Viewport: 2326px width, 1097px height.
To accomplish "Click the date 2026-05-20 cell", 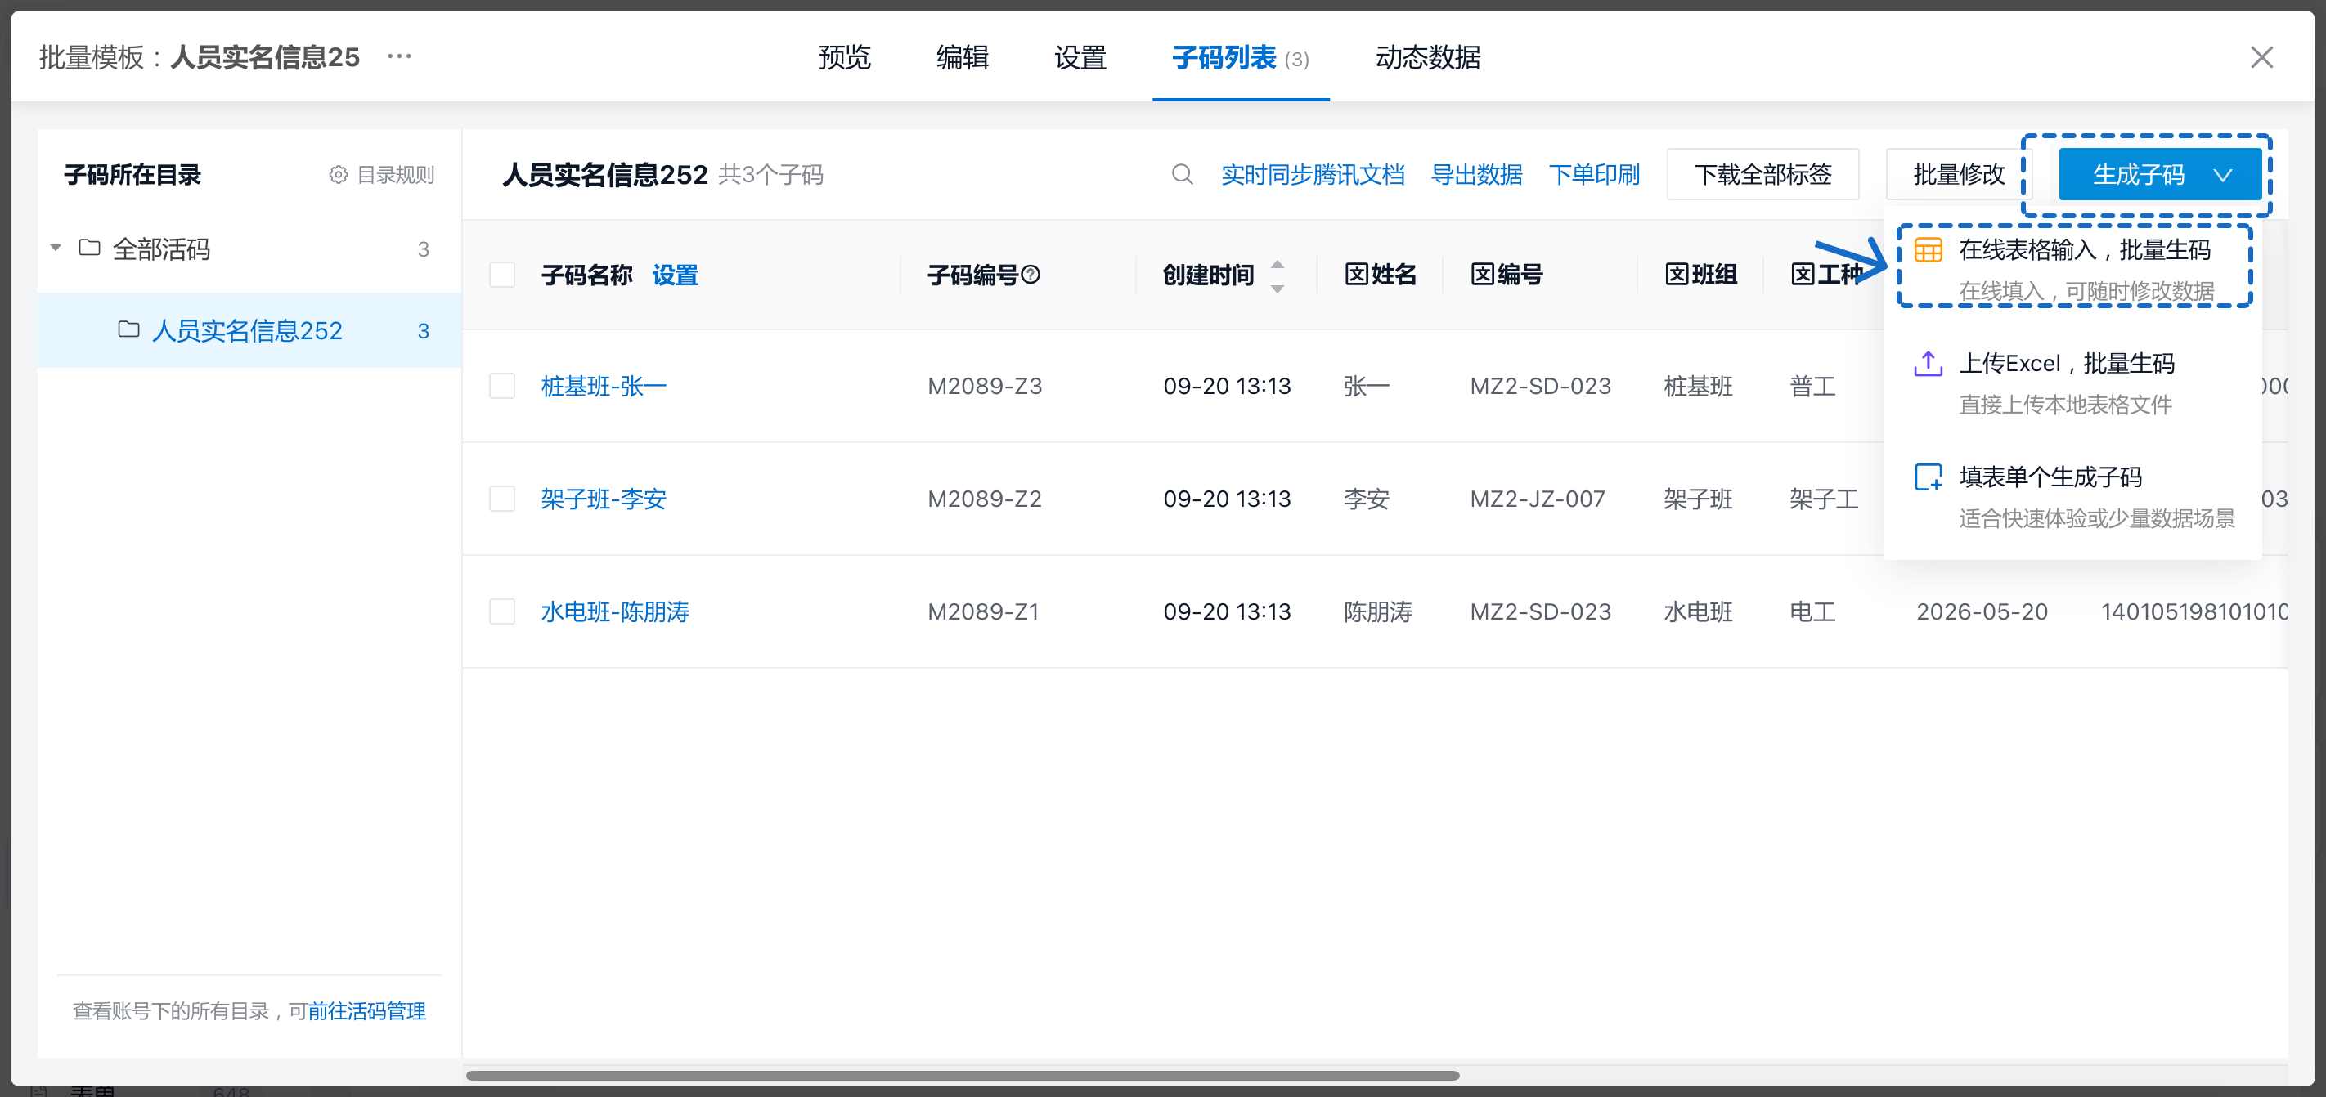I will 1982,611.
